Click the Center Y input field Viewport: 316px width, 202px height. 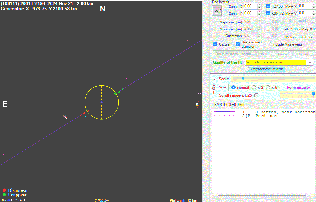pos(250,13)
